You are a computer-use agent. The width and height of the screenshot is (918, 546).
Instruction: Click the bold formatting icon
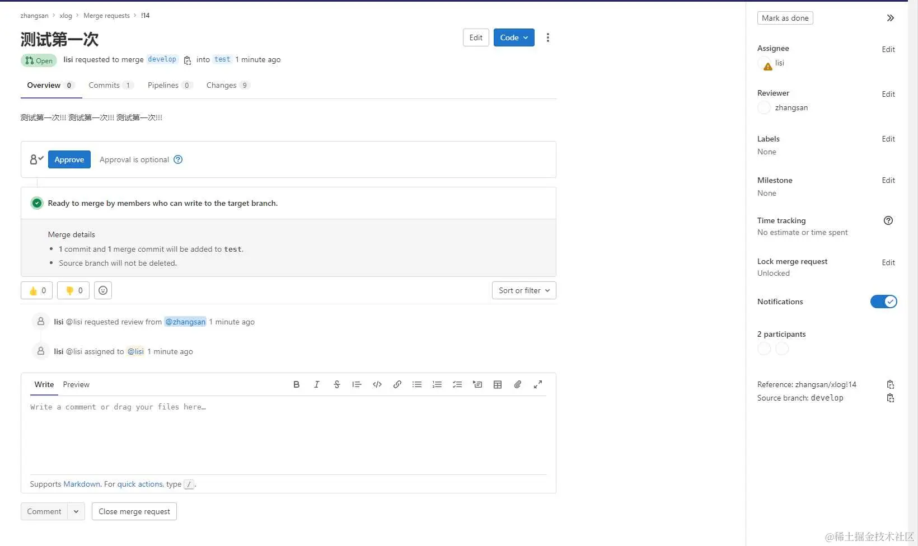297,384
